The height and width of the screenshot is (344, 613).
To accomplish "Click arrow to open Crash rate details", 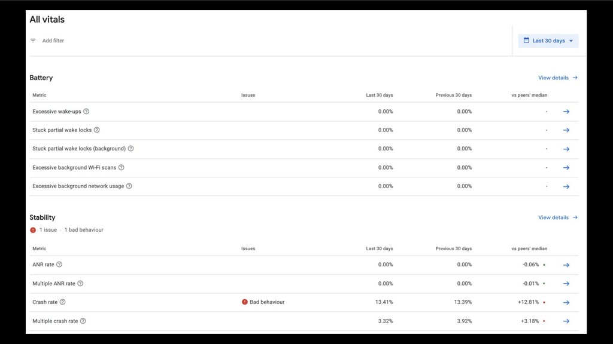I will 566,302.
